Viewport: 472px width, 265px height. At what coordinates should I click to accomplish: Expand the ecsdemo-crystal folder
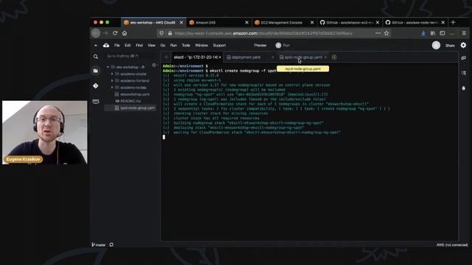click(x=112, y=74)
